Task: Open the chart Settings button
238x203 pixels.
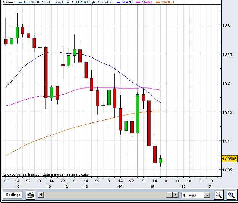Action: [x=13, y=195]
